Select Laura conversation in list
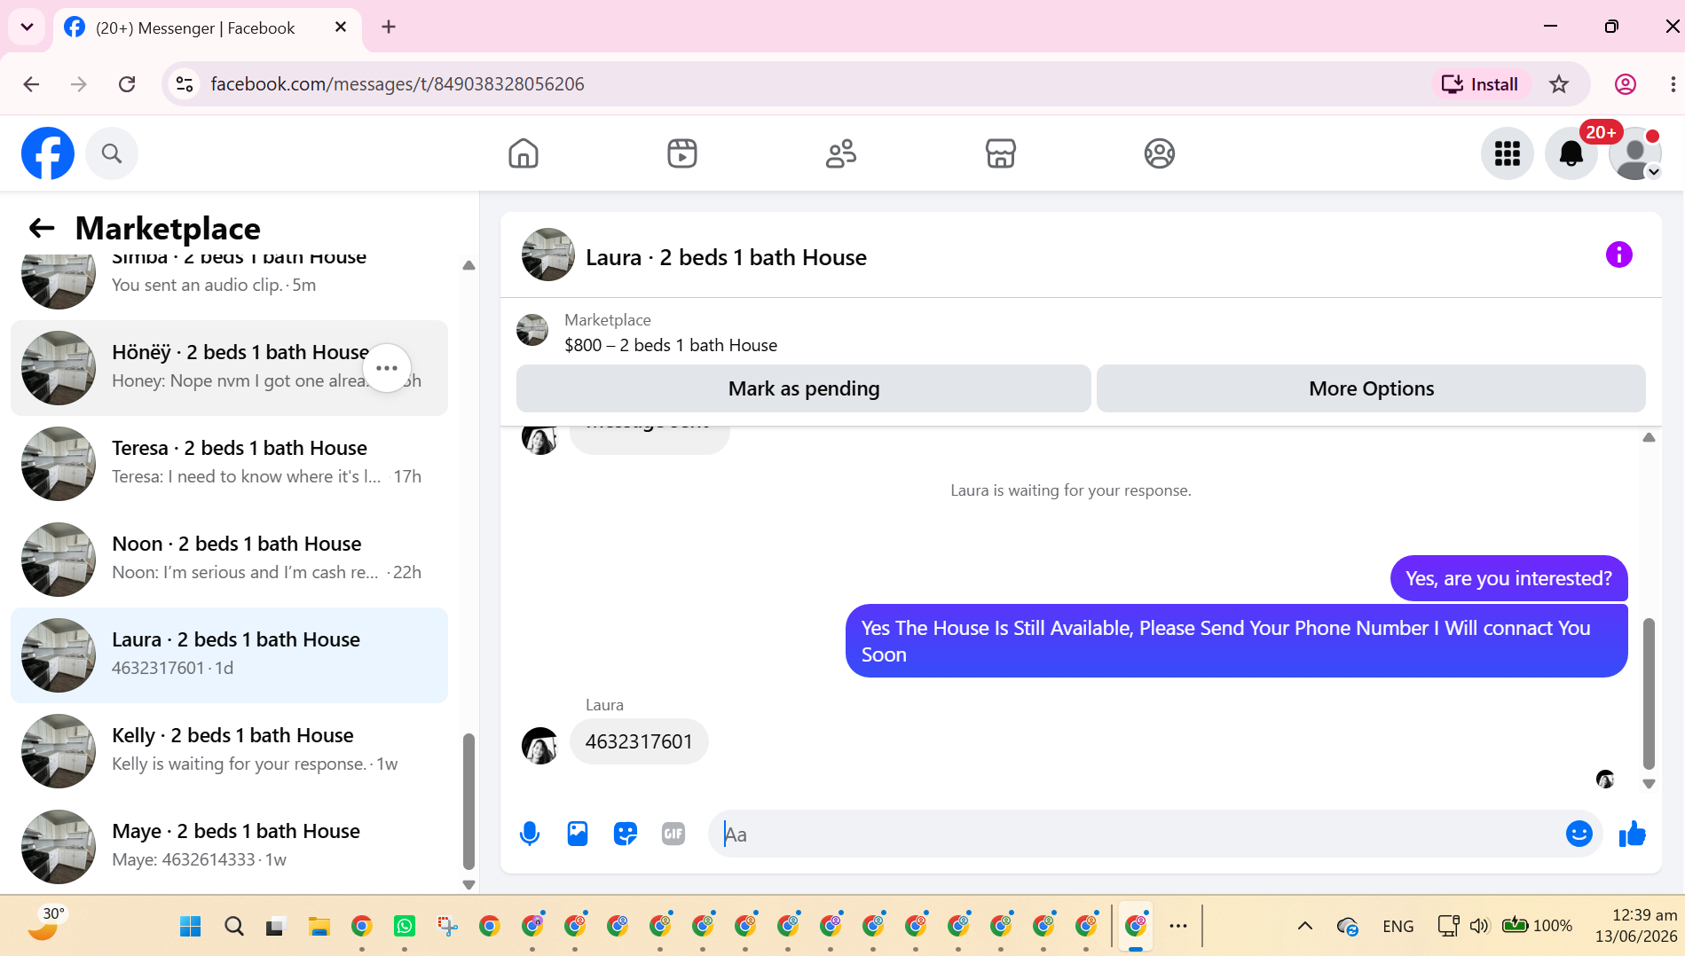The width and height of the screenshot is (1685, 956). (x=229, y=655)
